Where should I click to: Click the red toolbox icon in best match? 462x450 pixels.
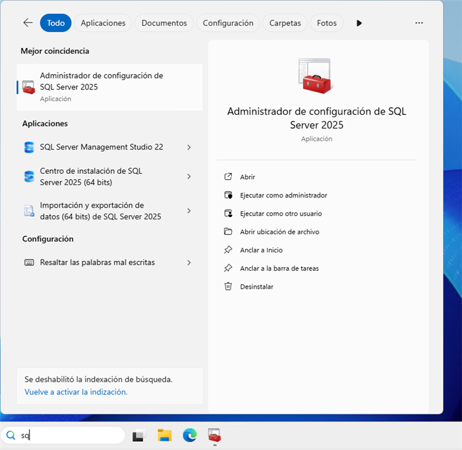pyautogui.click(x=29, y=87)
